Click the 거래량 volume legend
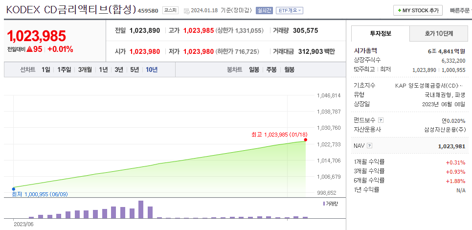This screenshot has width=472, height=230. (x=331, y=204)
